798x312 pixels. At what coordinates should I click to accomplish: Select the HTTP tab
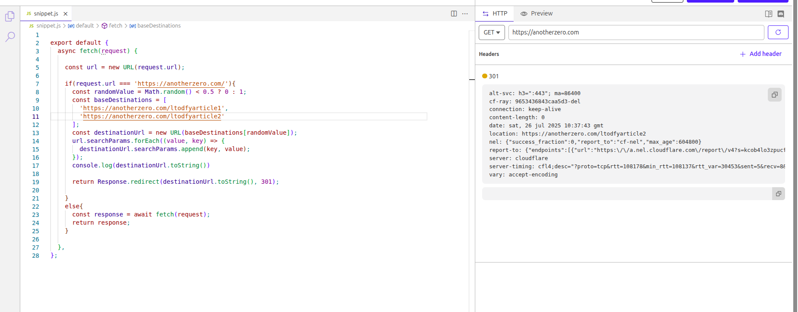(495, 14)
